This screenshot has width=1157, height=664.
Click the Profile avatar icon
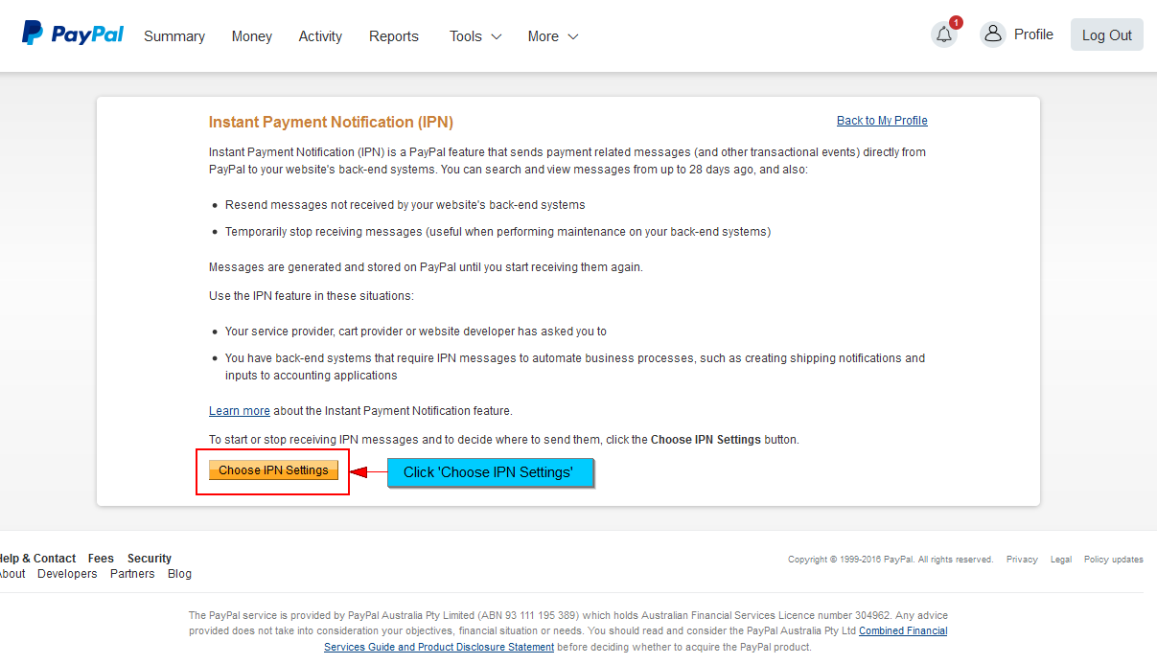993,34
